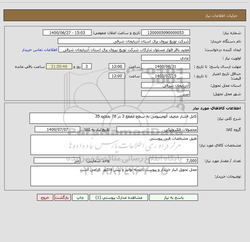Open اطلاعات تماس خریدار link

(x=40, y=50)
